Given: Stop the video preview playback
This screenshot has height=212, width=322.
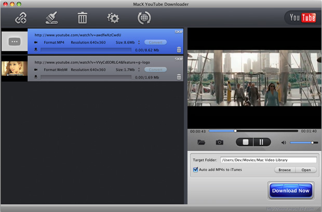Looking at the screenshot, I should [x=245, y=142].
